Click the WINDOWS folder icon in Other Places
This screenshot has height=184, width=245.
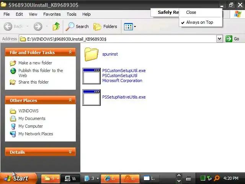[x=13, y=111]
